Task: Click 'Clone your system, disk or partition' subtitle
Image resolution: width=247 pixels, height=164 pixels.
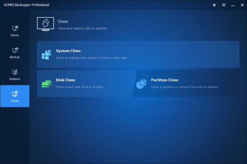Action: (82, 28)
